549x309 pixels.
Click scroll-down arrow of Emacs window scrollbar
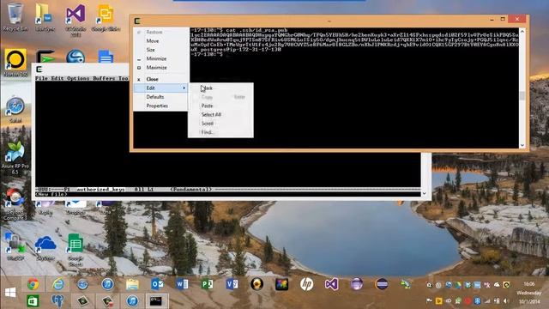425,194
